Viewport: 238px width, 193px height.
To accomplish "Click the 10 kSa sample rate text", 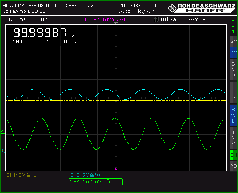I will [168, 19].
